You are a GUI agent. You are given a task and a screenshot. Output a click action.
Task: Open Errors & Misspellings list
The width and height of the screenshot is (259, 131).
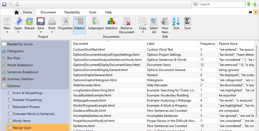(38, 93)
